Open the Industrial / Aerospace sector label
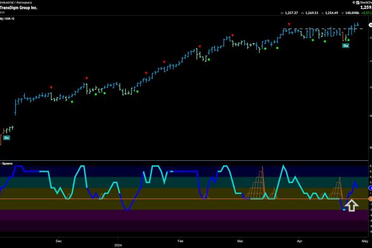This screenshot has width=372, height=248. [16, 3]
